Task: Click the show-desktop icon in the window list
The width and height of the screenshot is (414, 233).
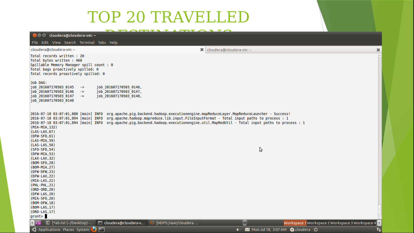Action: click(x=38, y=223)
